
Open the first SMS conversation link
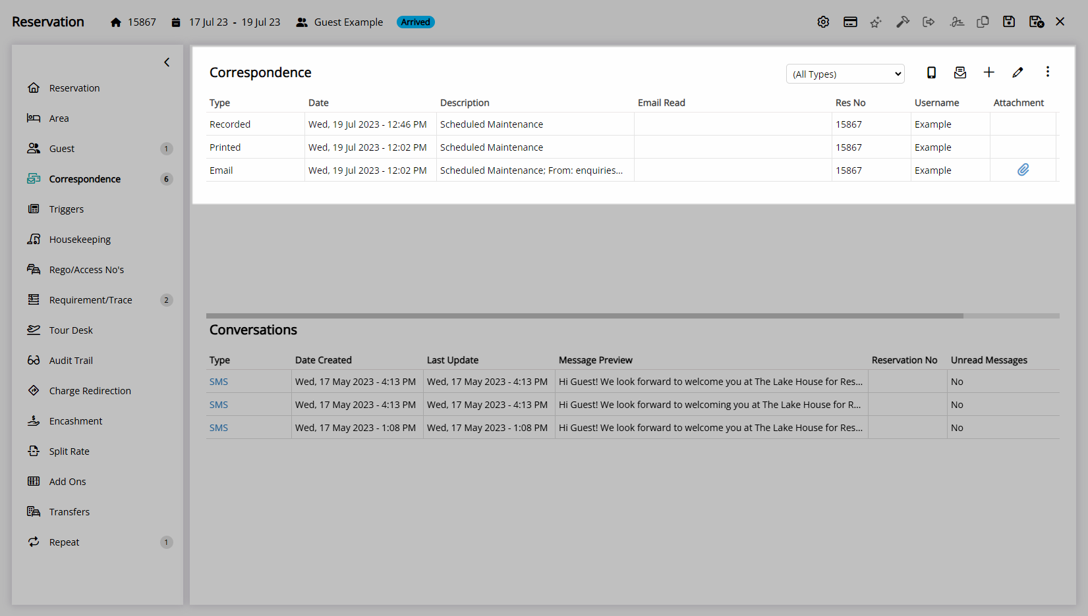click(x=219, y=382)
